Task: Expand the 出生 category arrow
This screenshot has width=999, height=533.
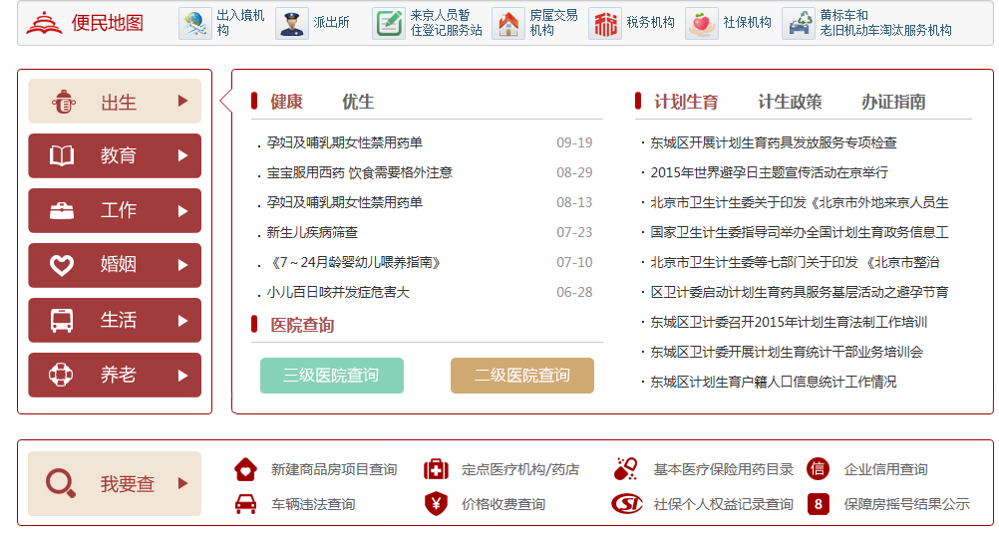Action: click(x=182, y=101)
